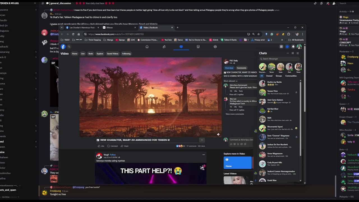Image resolution: width=359 pixels, height=202 pixels.
Task: Open All Bookmarks folder
Action: (296, 40)
